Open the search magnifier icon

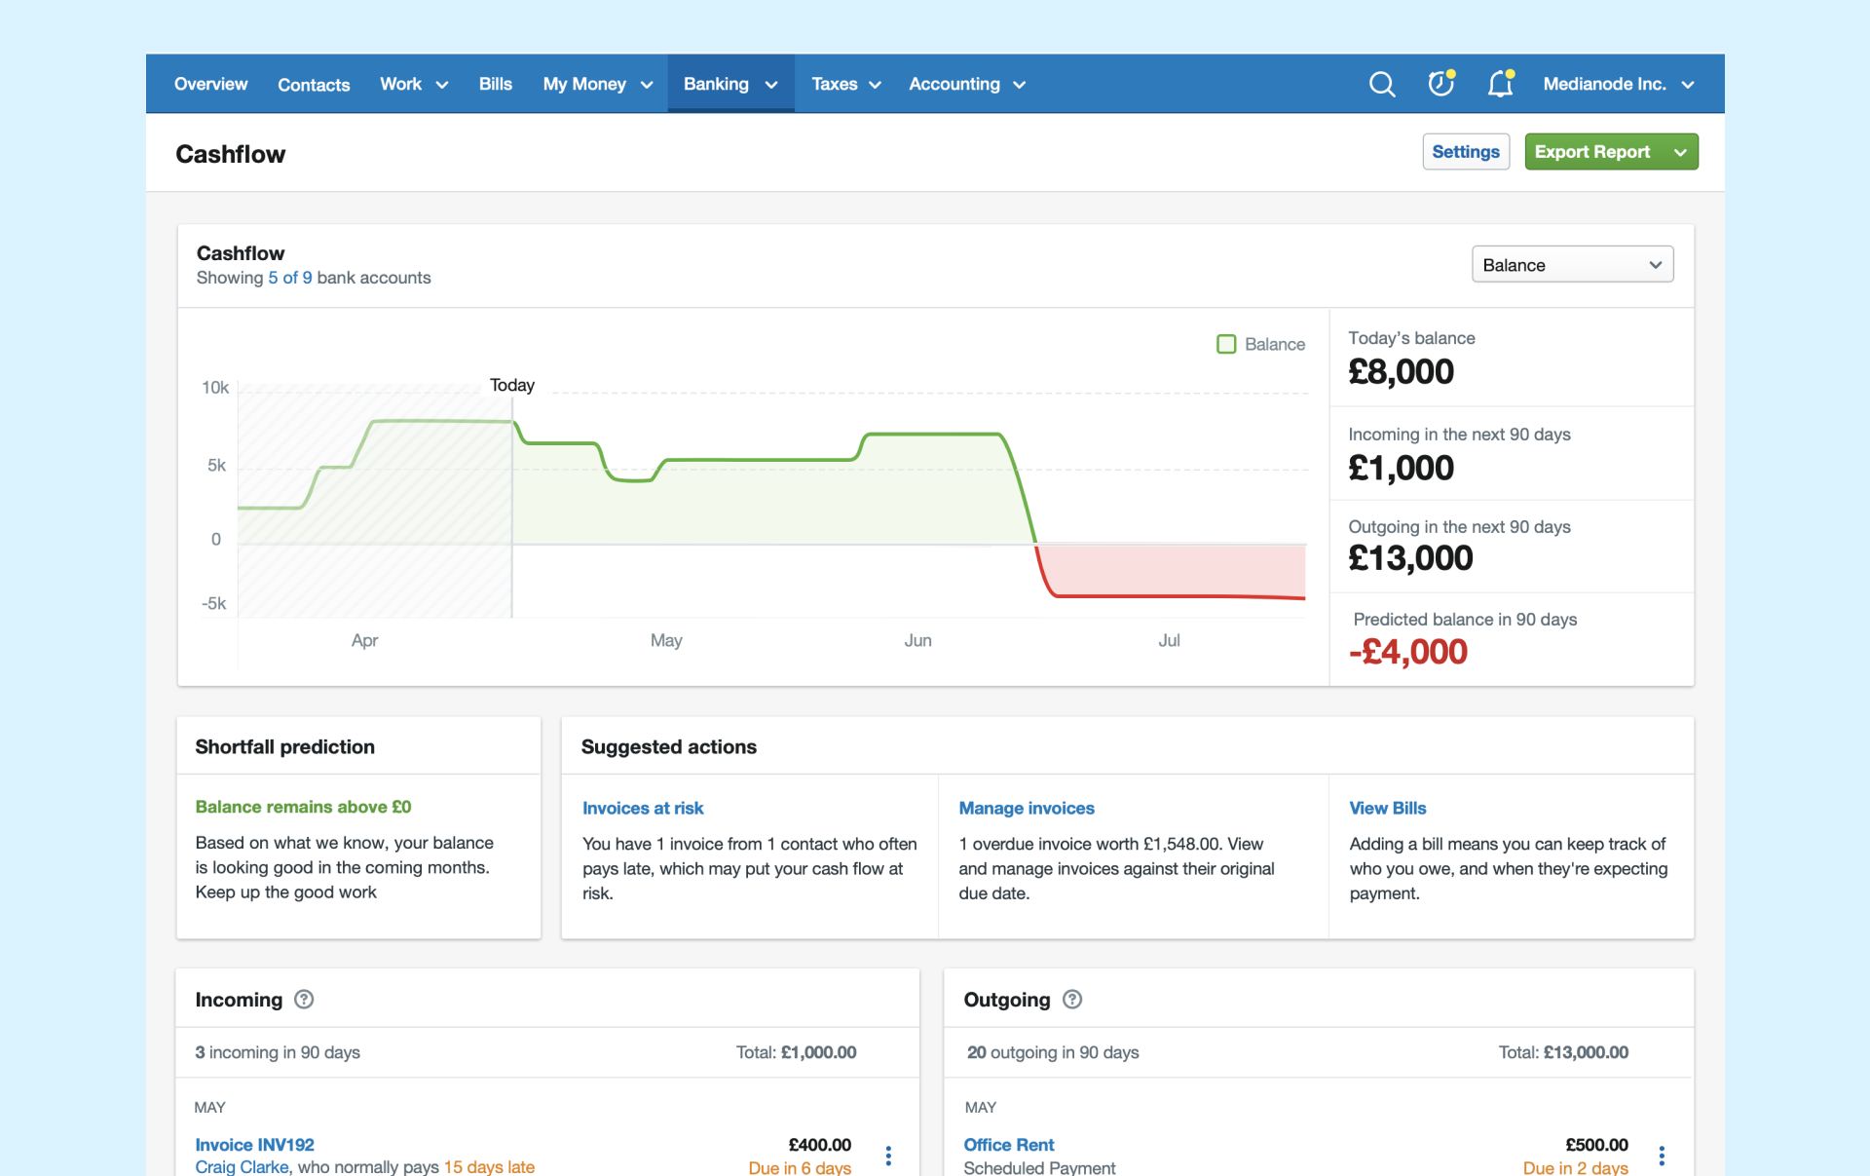(x=1381, y=85)
